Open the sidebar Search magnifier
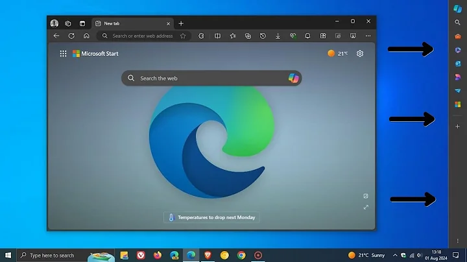This screenshot has width=467, height=262. pyautogui.click(x=458, y=22)
